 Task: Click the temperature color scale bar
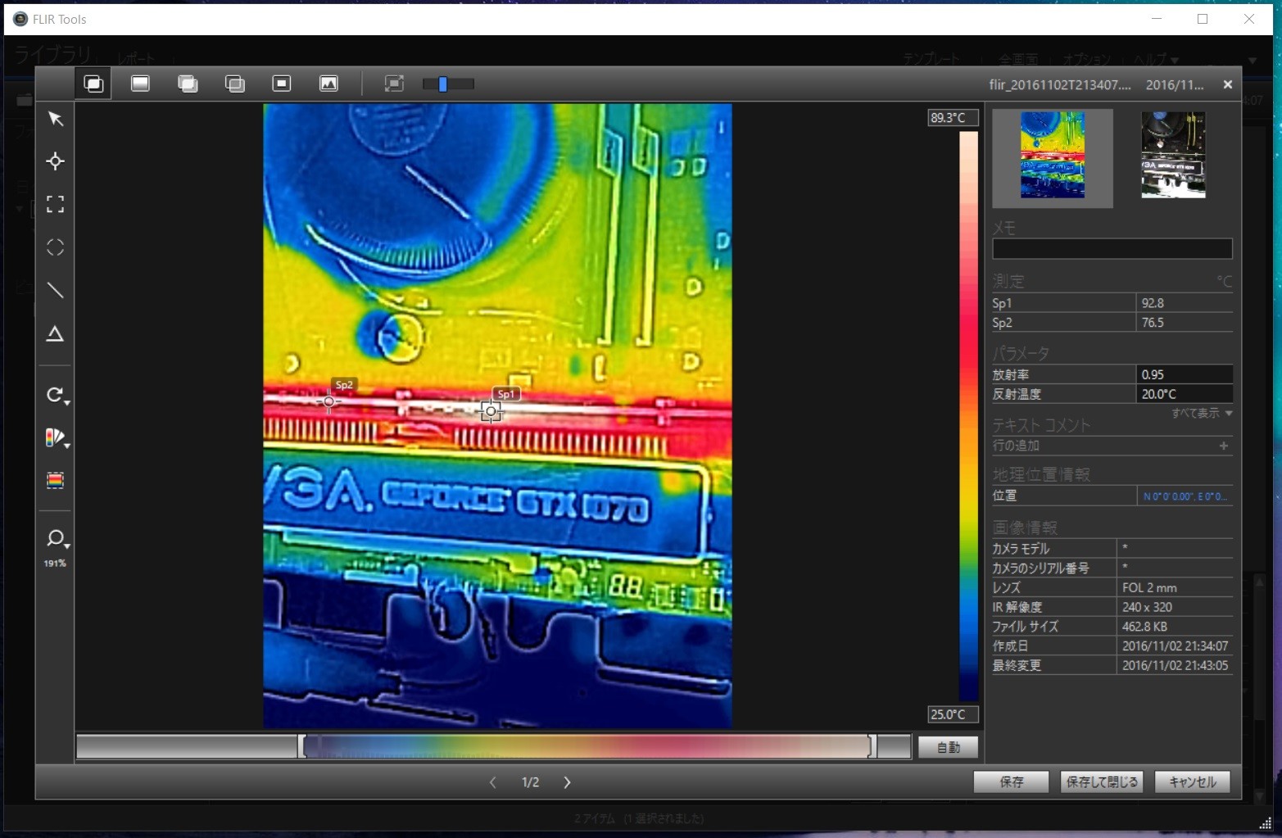point(968,416)
